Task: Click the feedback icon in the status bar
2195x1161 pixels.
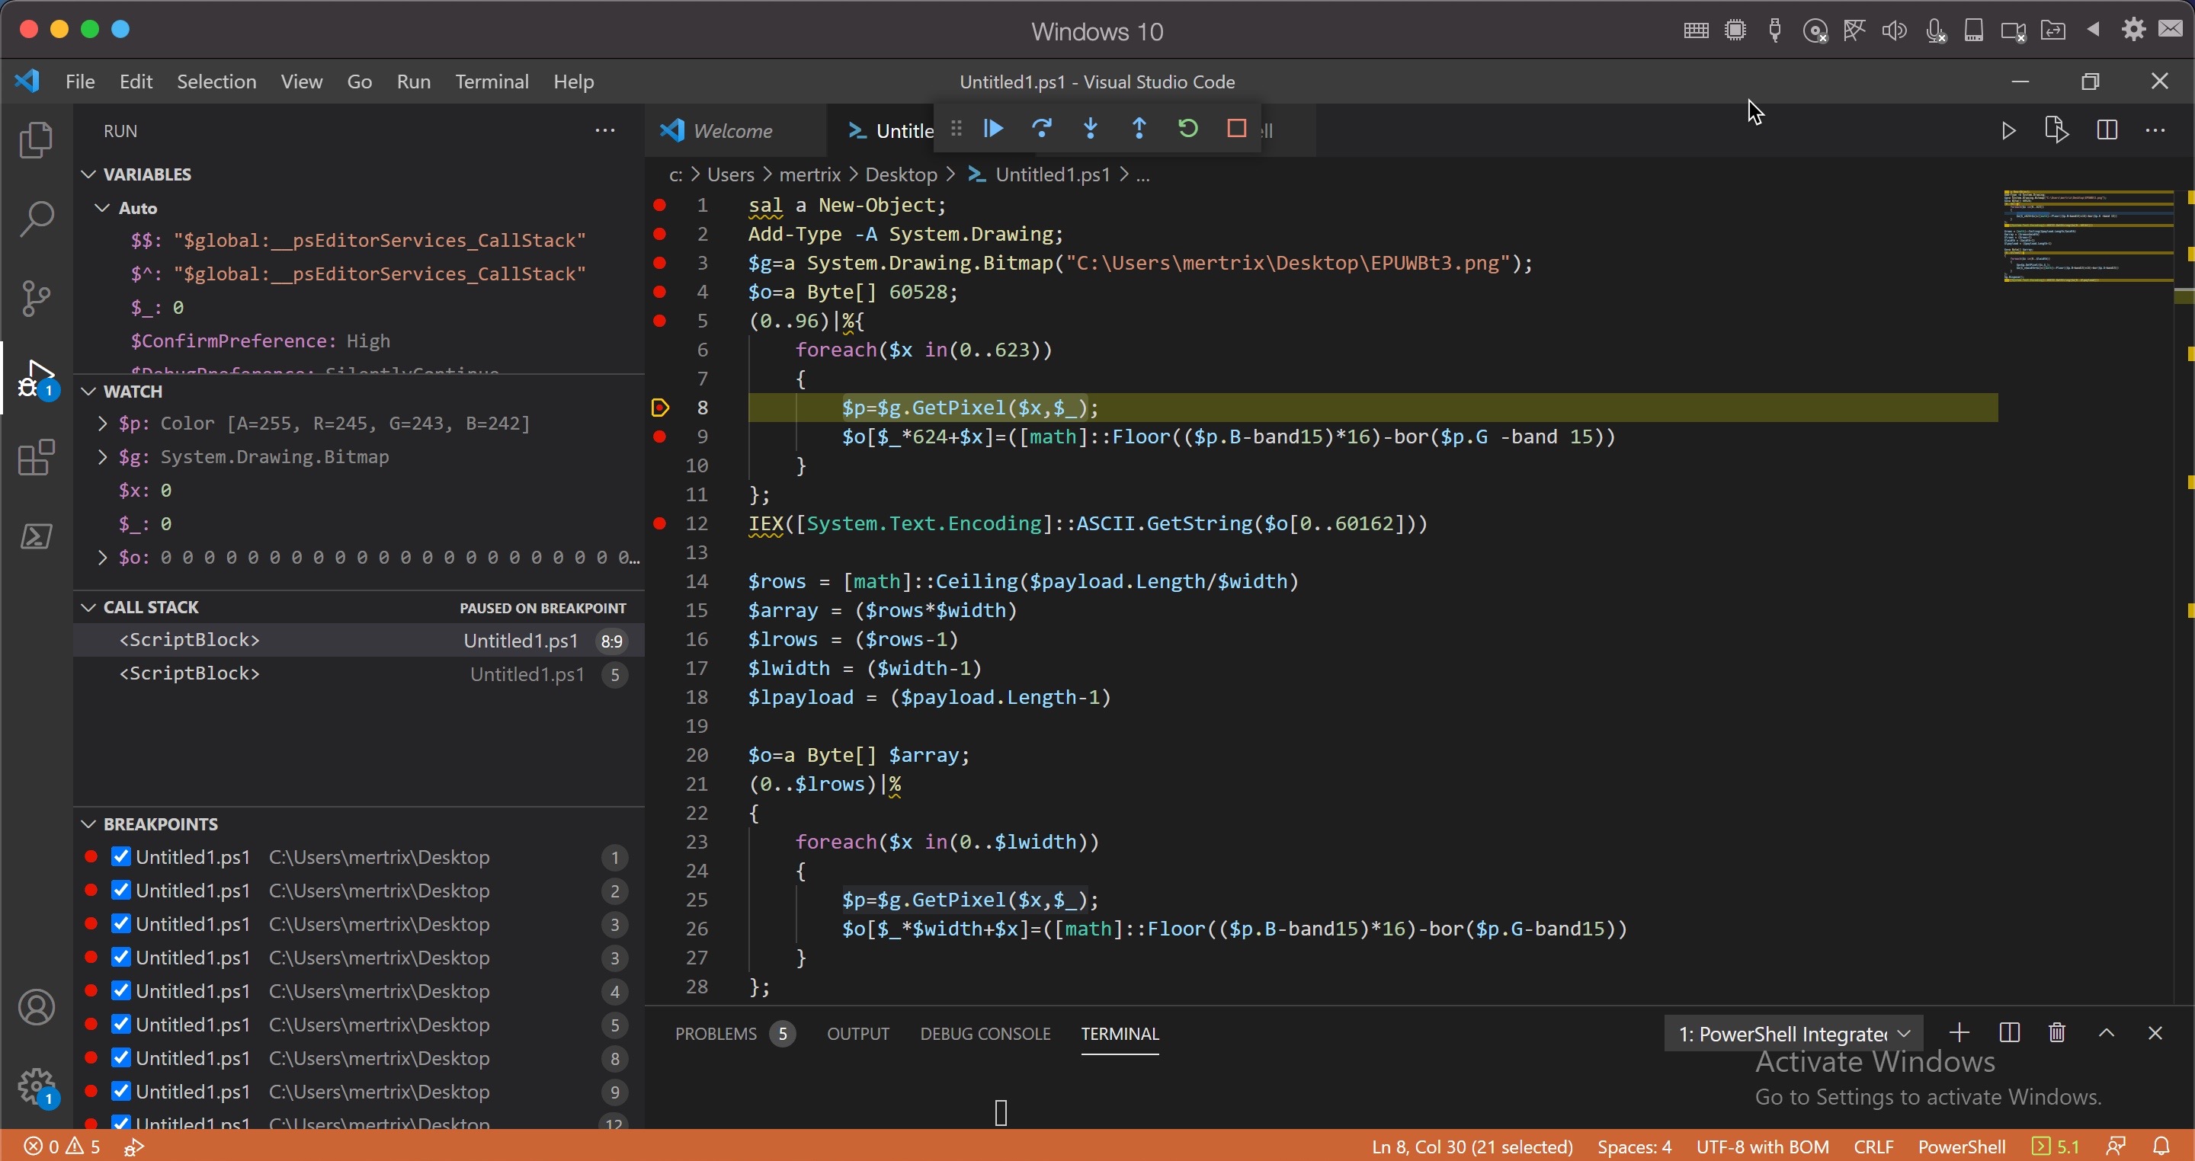Action: pos(2116,1146)
